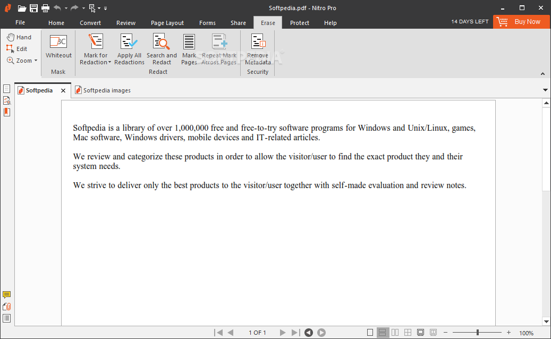Image resolution: width=551 pixels, height=339 pixels.
Task: Go to the previous page
Action: tap(231, 332)
